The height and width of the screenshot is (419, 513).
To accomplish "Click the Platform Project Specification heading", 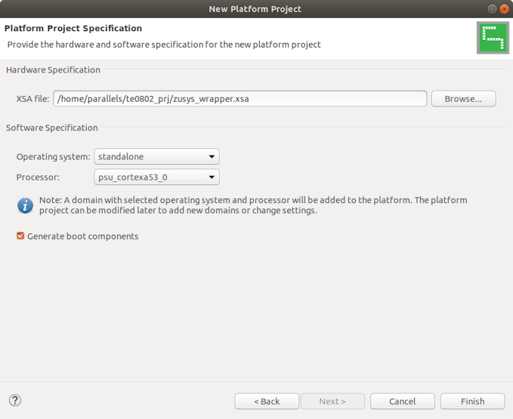I will 73,29.
